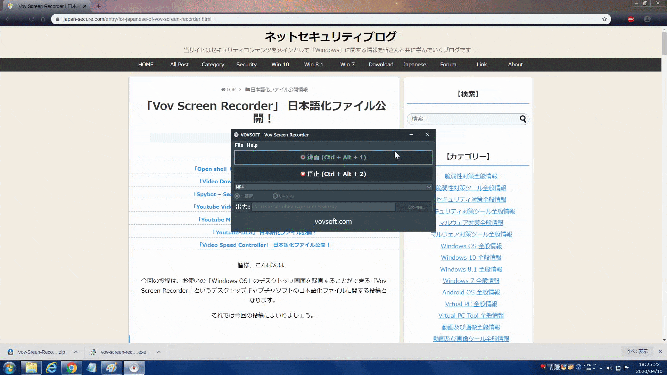Click the 出力 output path field
Image resolution: width=667 pixels, height=375 pixels.
point(323,207)
